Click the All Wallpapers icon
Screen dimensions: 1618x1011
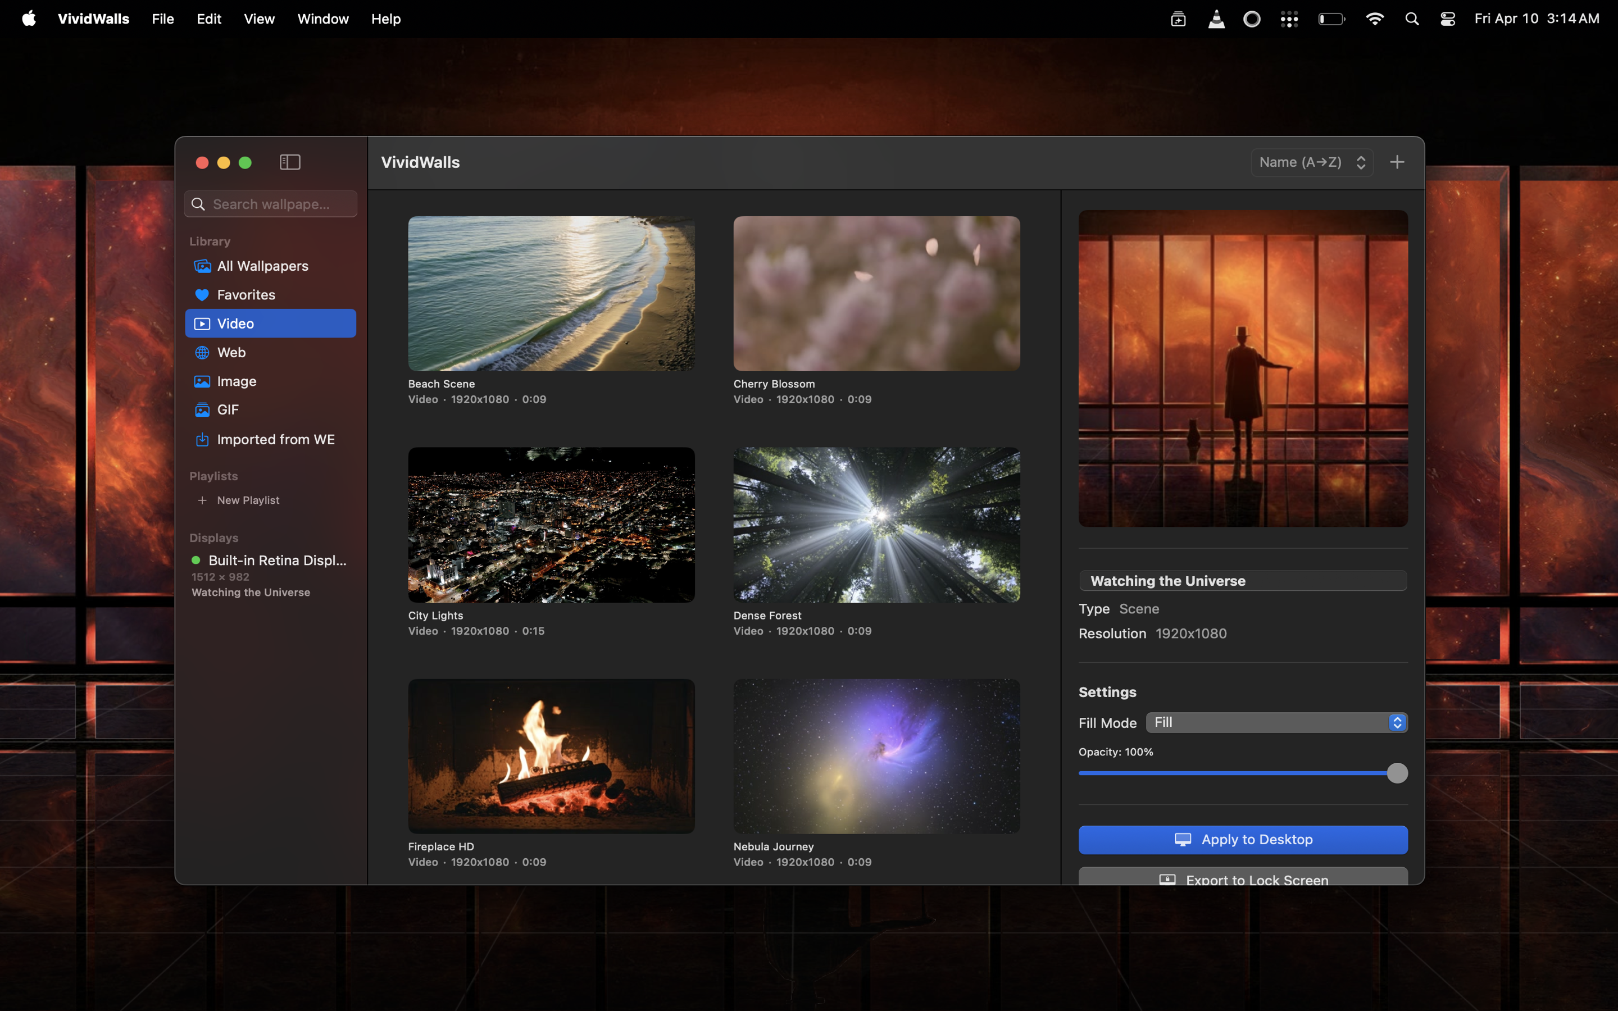pyautogui.click(x=202, y=266)
